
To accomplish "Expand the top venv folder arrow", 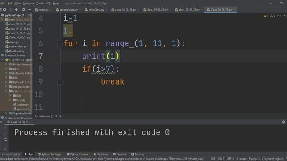I will pos(2,20).
